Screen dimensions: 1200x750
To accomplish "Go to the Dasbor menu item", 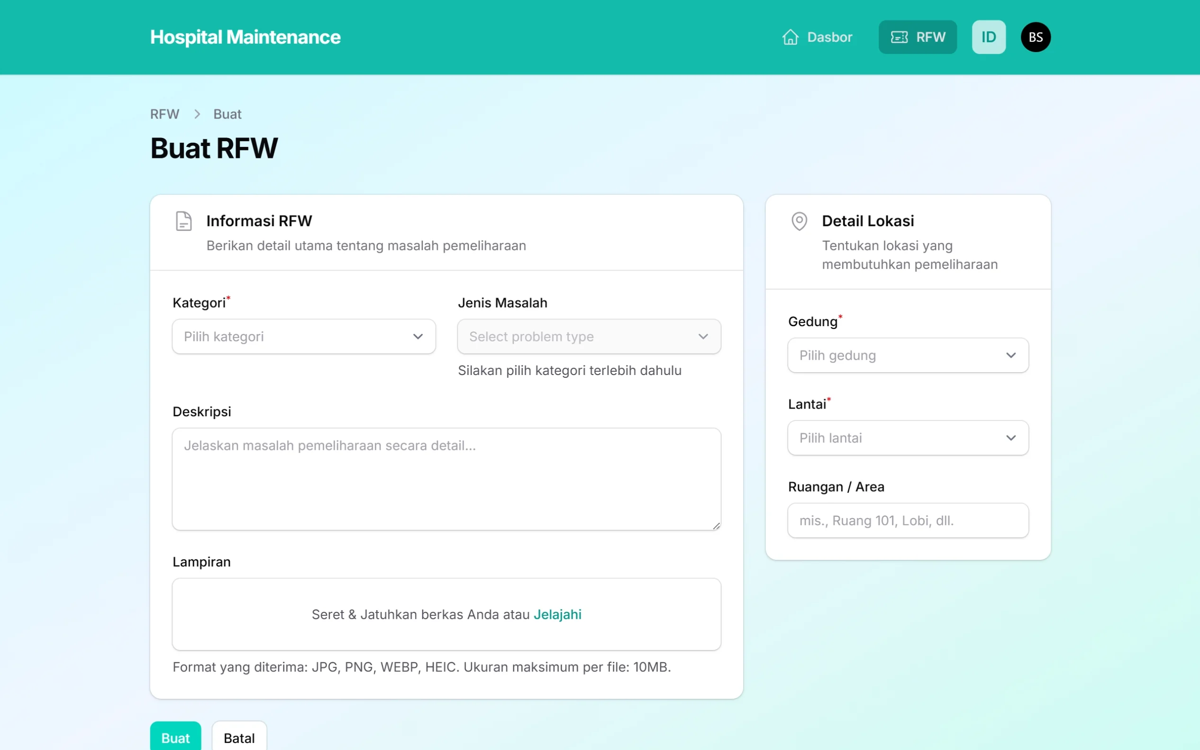I will 829,37.
